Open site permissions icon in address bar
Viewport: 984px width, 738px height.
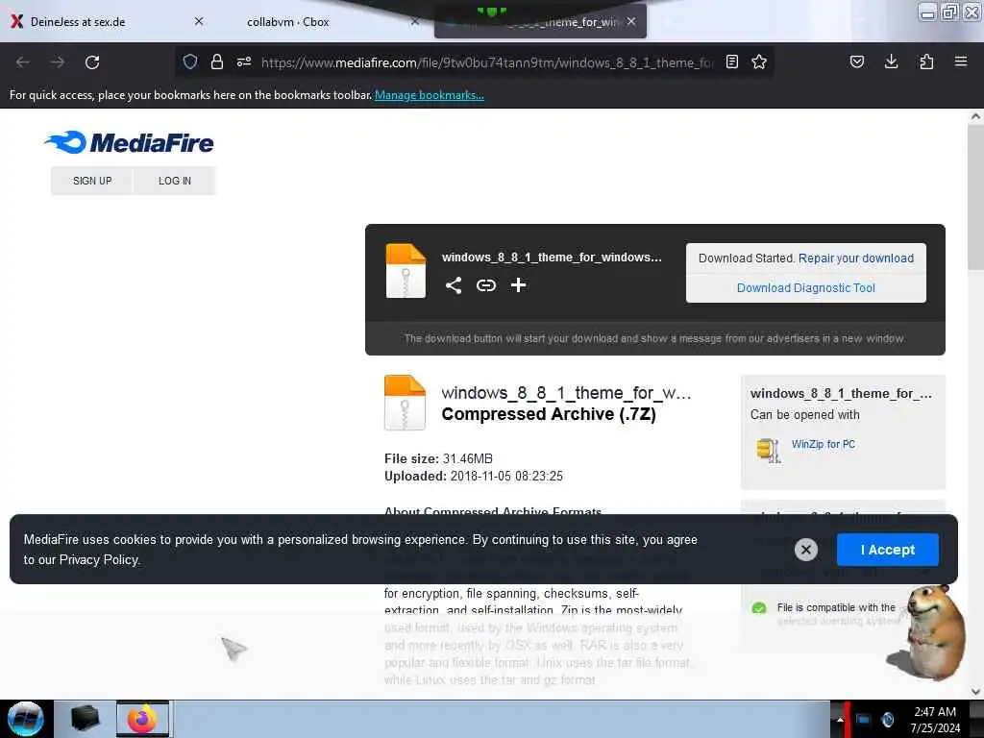tap(244, 61)
